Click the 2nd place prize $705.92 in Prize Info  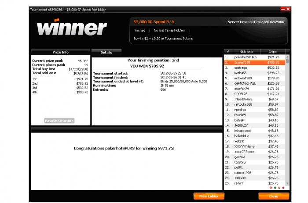[x=82, y=83]
